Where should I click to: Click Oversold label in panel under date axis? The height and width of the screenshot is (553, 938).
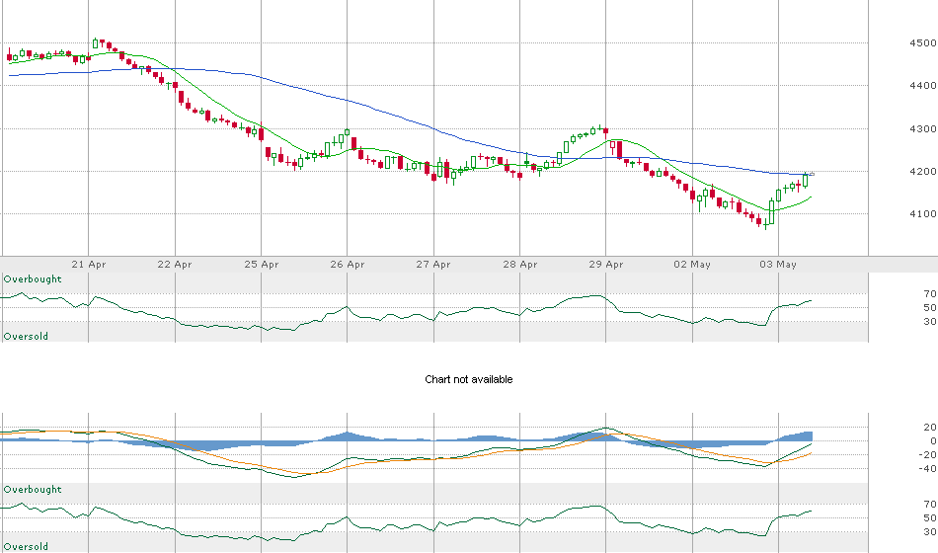tap(26, 337)
